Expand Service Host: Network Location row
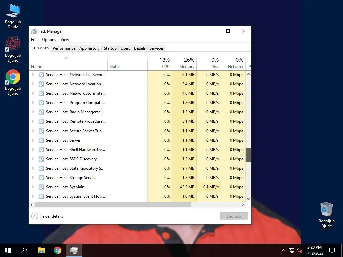This screenshot has width=343, height=257. (x=33, y=84)
